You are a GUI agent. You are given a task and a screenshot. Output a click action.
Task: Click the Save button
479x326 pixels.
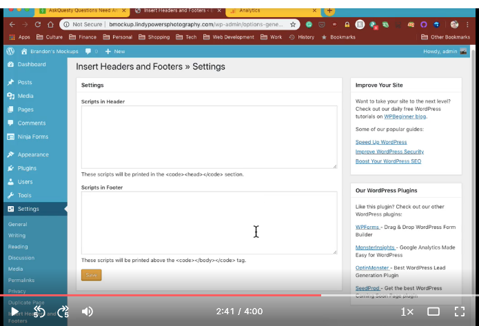click(92, 275)
